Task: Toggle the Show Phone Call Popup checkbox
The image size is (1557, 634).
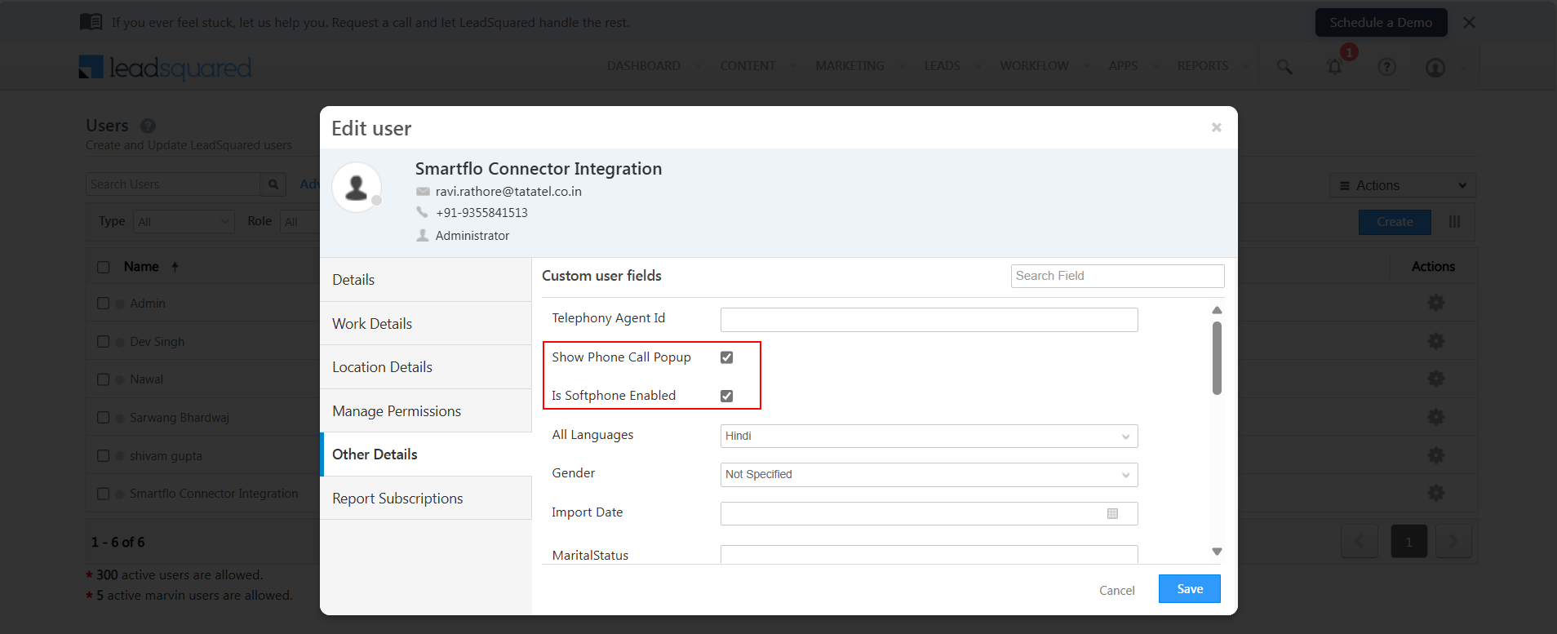Action: [726, 357]
